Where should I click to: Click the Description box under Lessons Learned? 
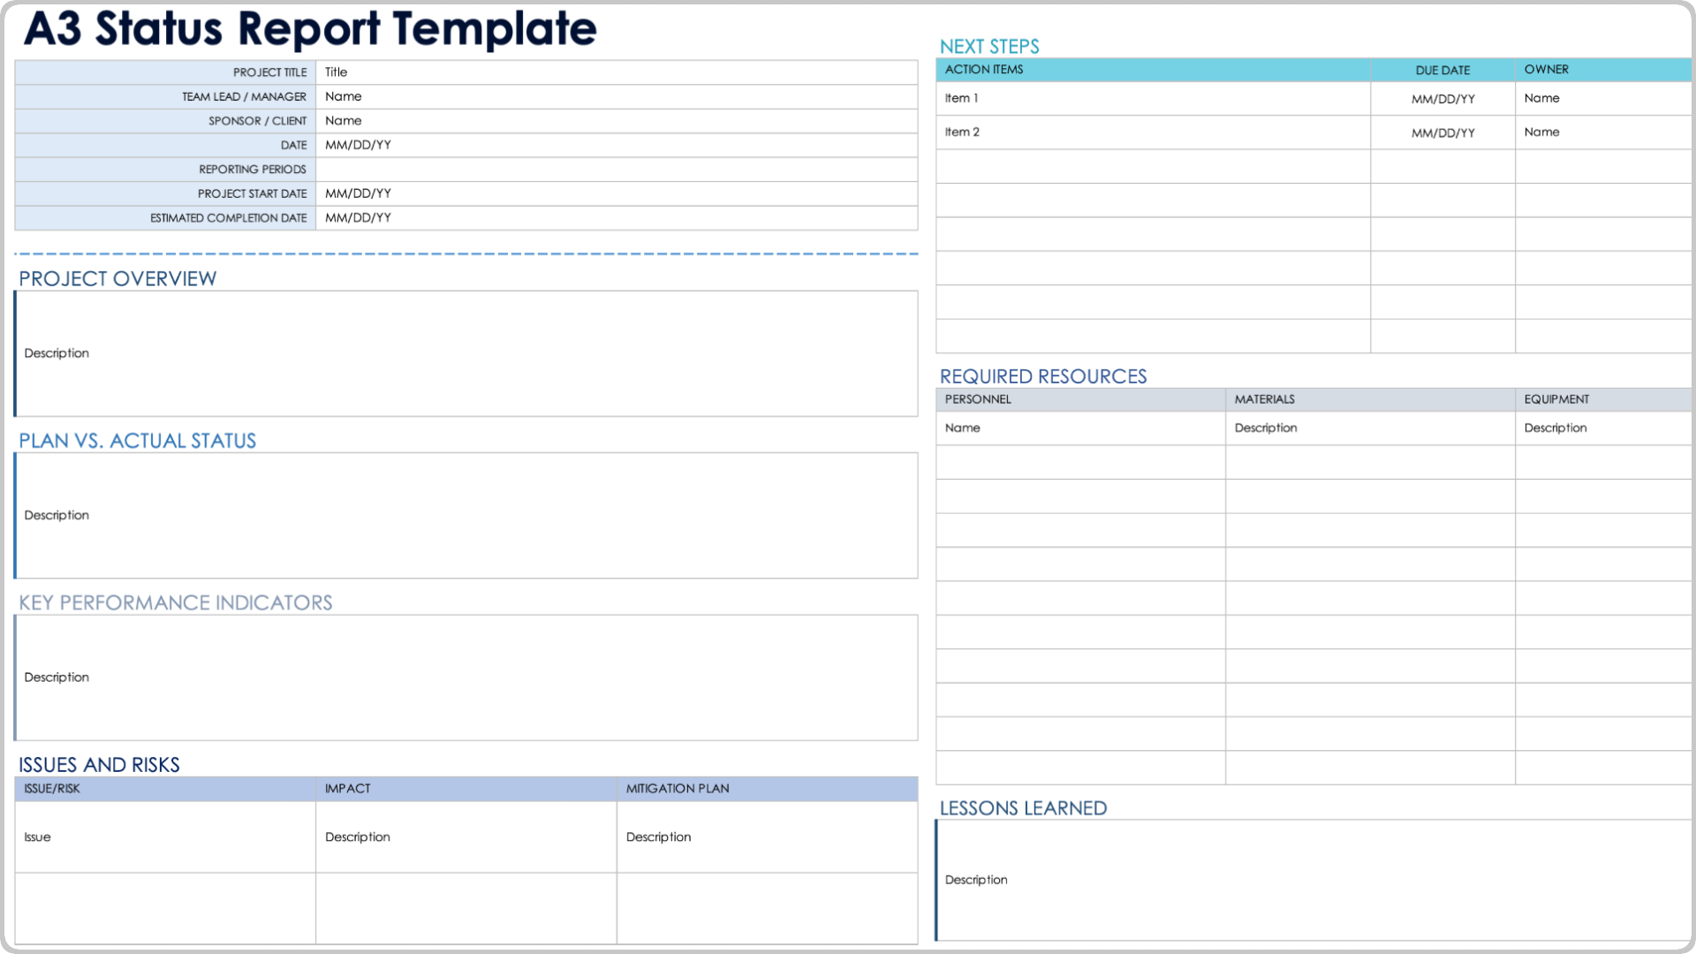1314,880
